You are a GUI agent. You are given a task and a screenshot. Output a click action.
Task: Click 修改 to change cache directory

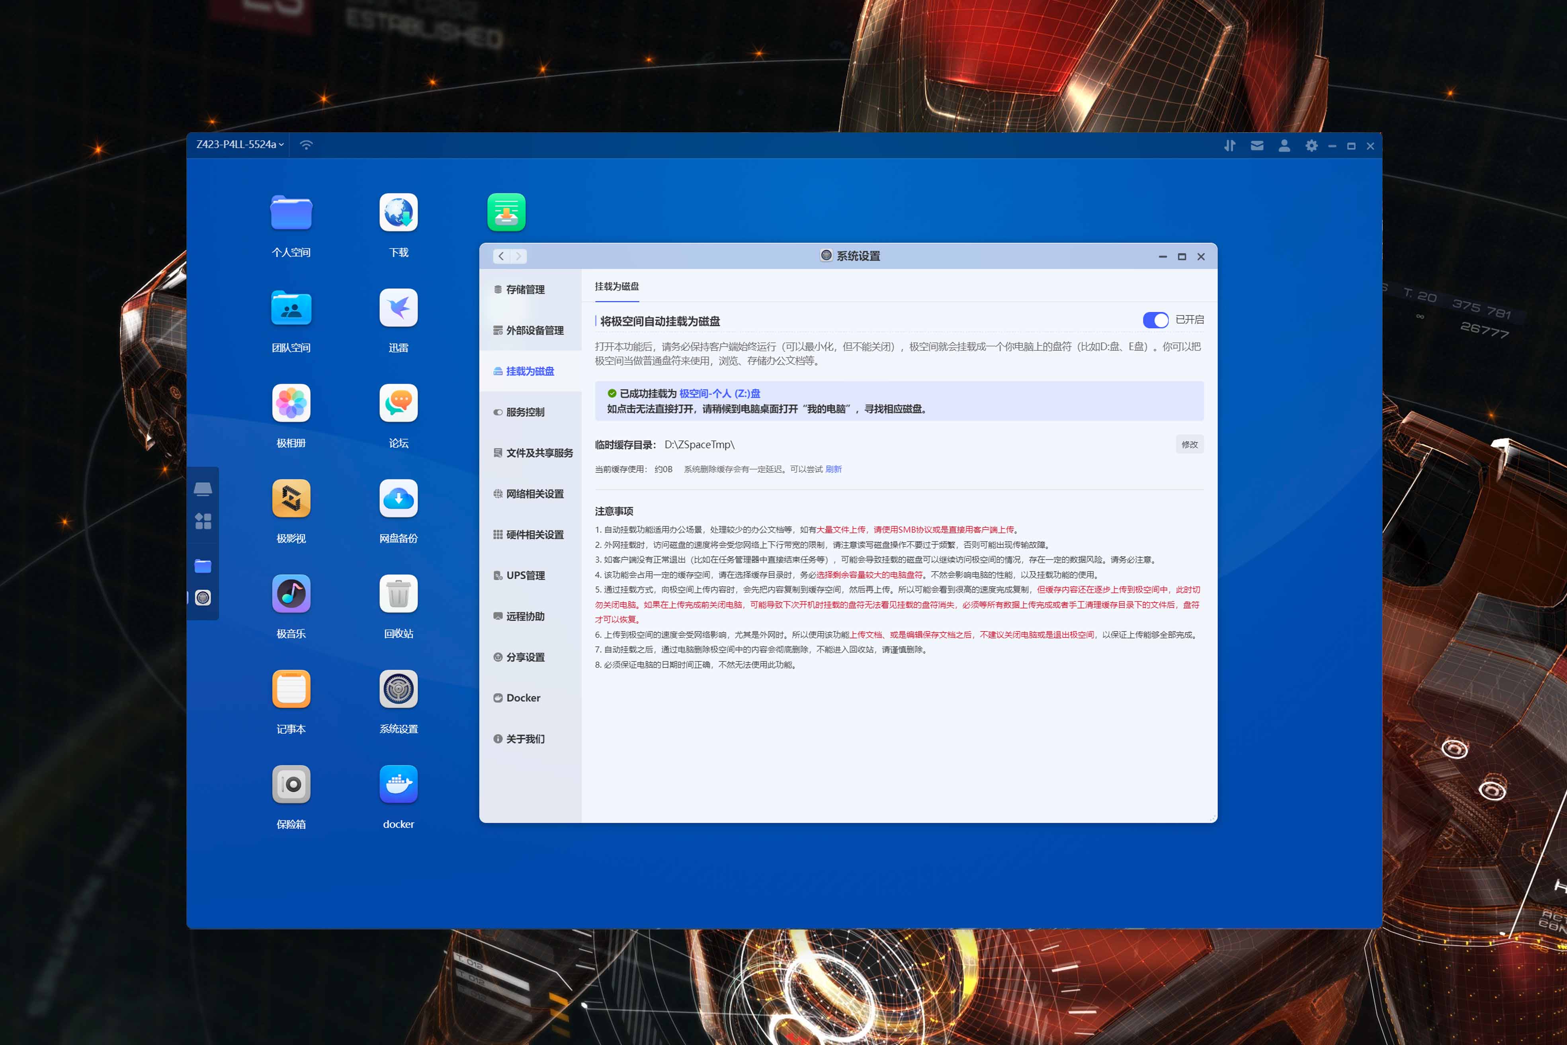(1189, 444)
